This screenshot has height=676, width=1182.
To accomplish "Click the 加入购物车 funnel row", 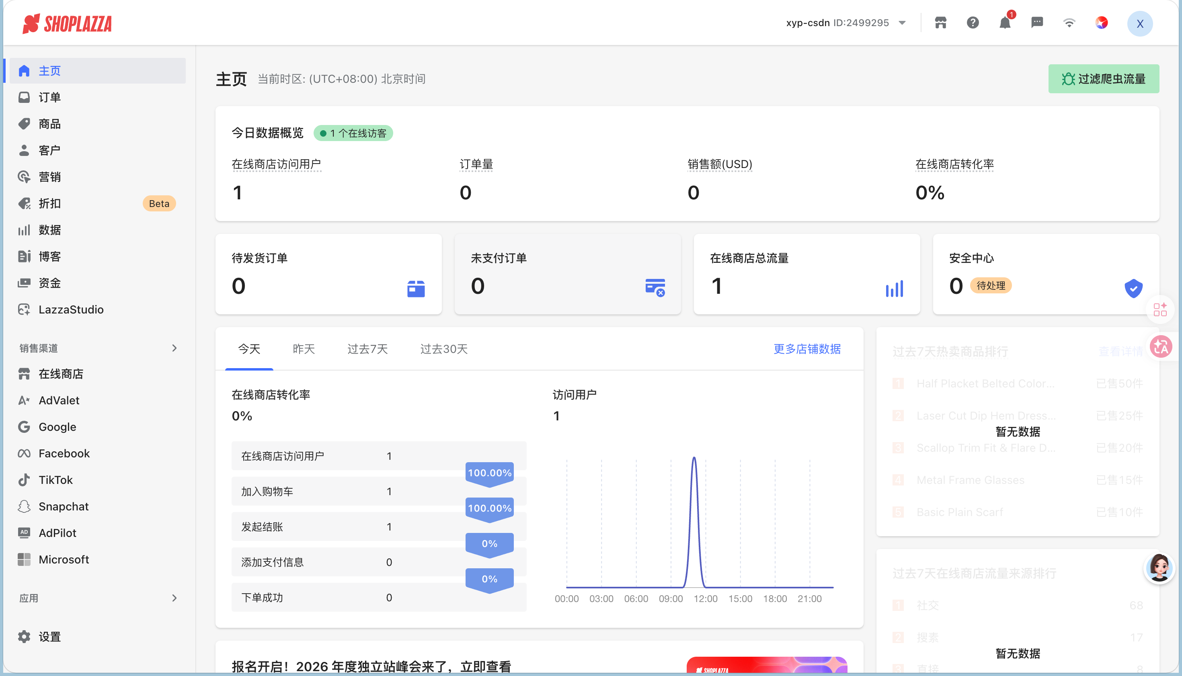I will point(379,491).
